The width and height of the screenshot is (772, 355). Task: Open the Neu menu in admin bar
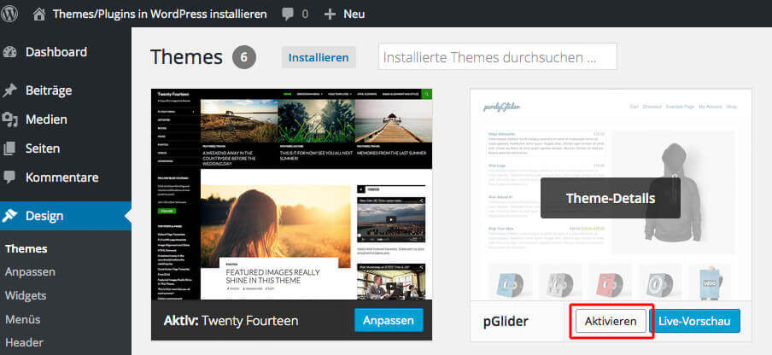coord(354,15)
